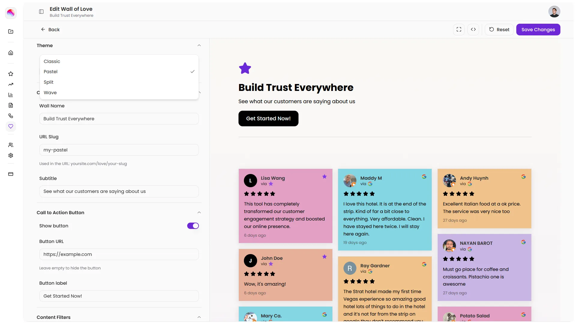Collapse the Content Filters section

[199, 317]
